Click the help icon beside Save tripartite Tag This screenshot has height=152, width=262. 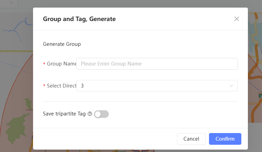coord(90,114)
